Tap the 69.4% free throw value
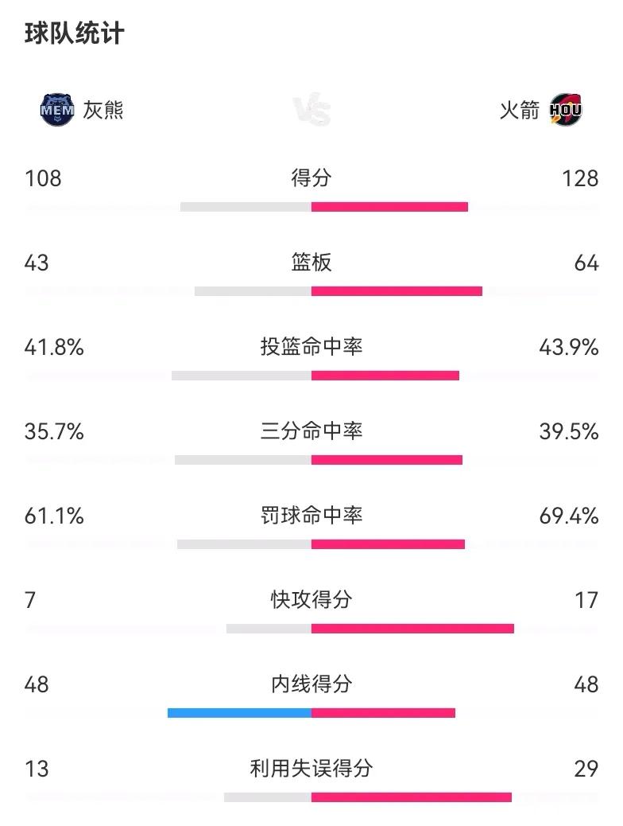 [x=569, y=516]
